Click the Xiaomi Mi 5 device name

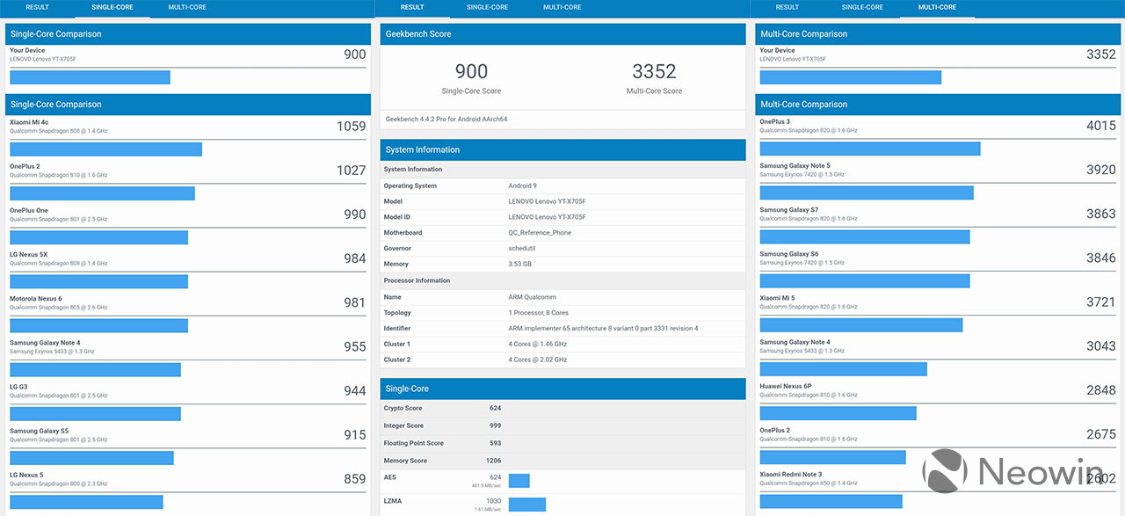click(x=777, y=298)
